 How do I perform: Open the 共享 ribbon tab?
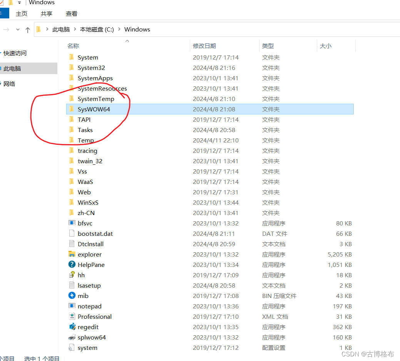point(47,14)
